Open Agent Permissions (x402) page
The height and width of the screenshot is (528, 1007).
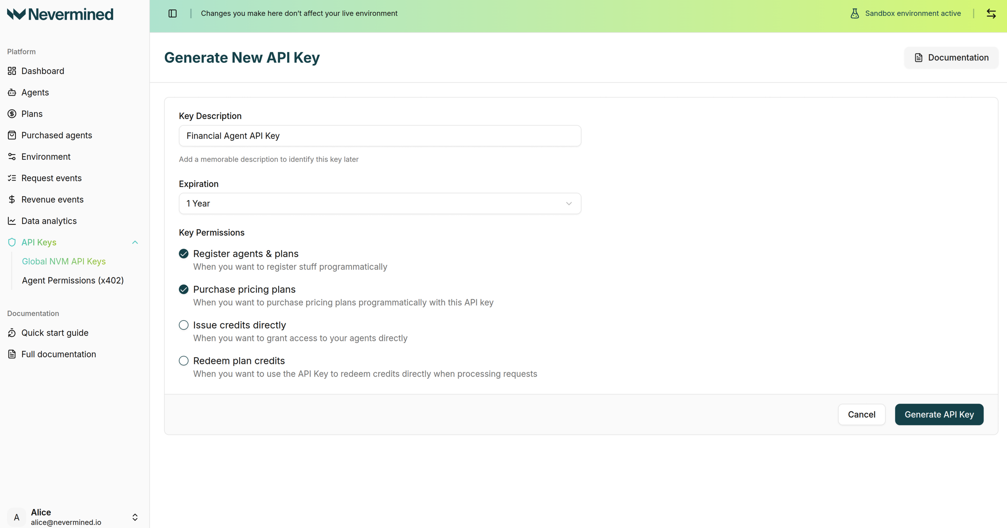point(72,280)
